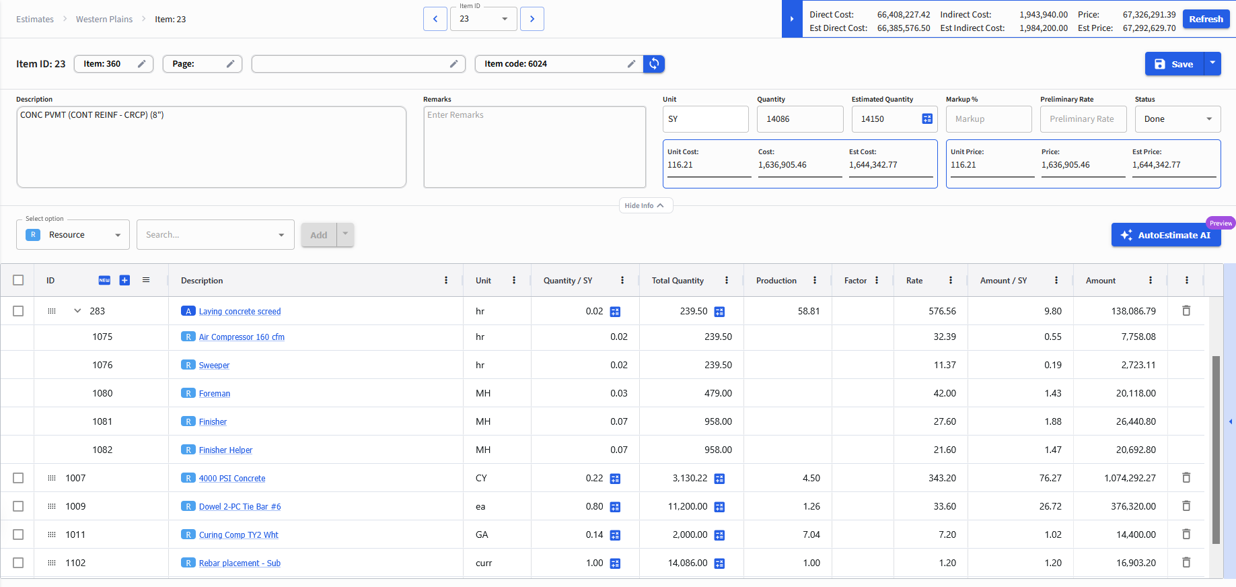
Task: Open quantity calculator for row 283
Action: [615, 312]
